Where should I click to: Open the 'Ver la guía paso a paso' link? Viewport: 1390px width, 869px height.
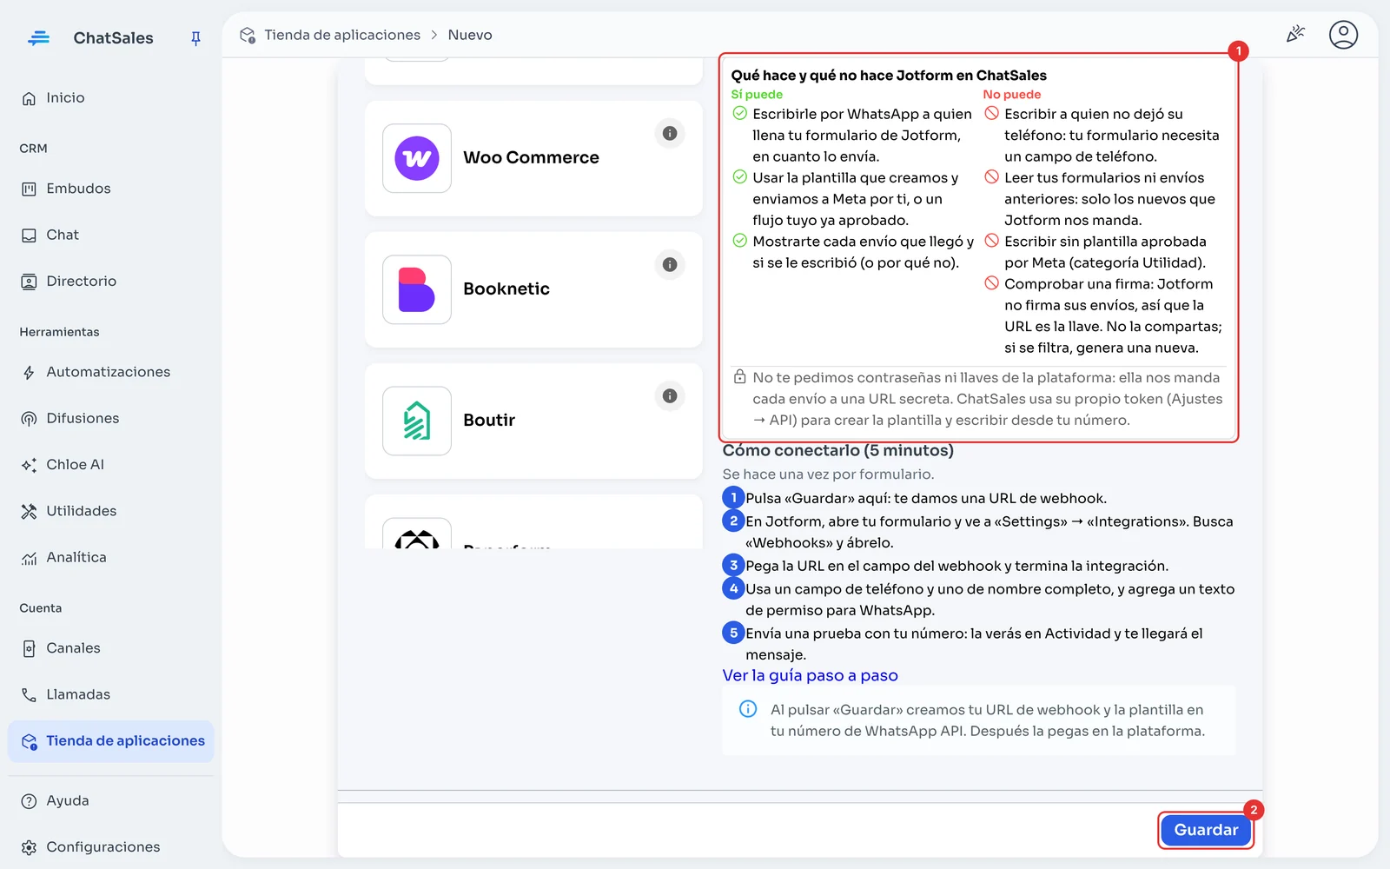pos(810,676)
